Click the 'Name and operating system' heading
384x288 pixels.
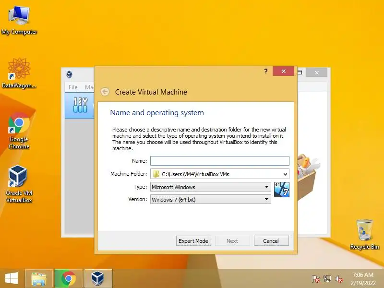point(157,113)
